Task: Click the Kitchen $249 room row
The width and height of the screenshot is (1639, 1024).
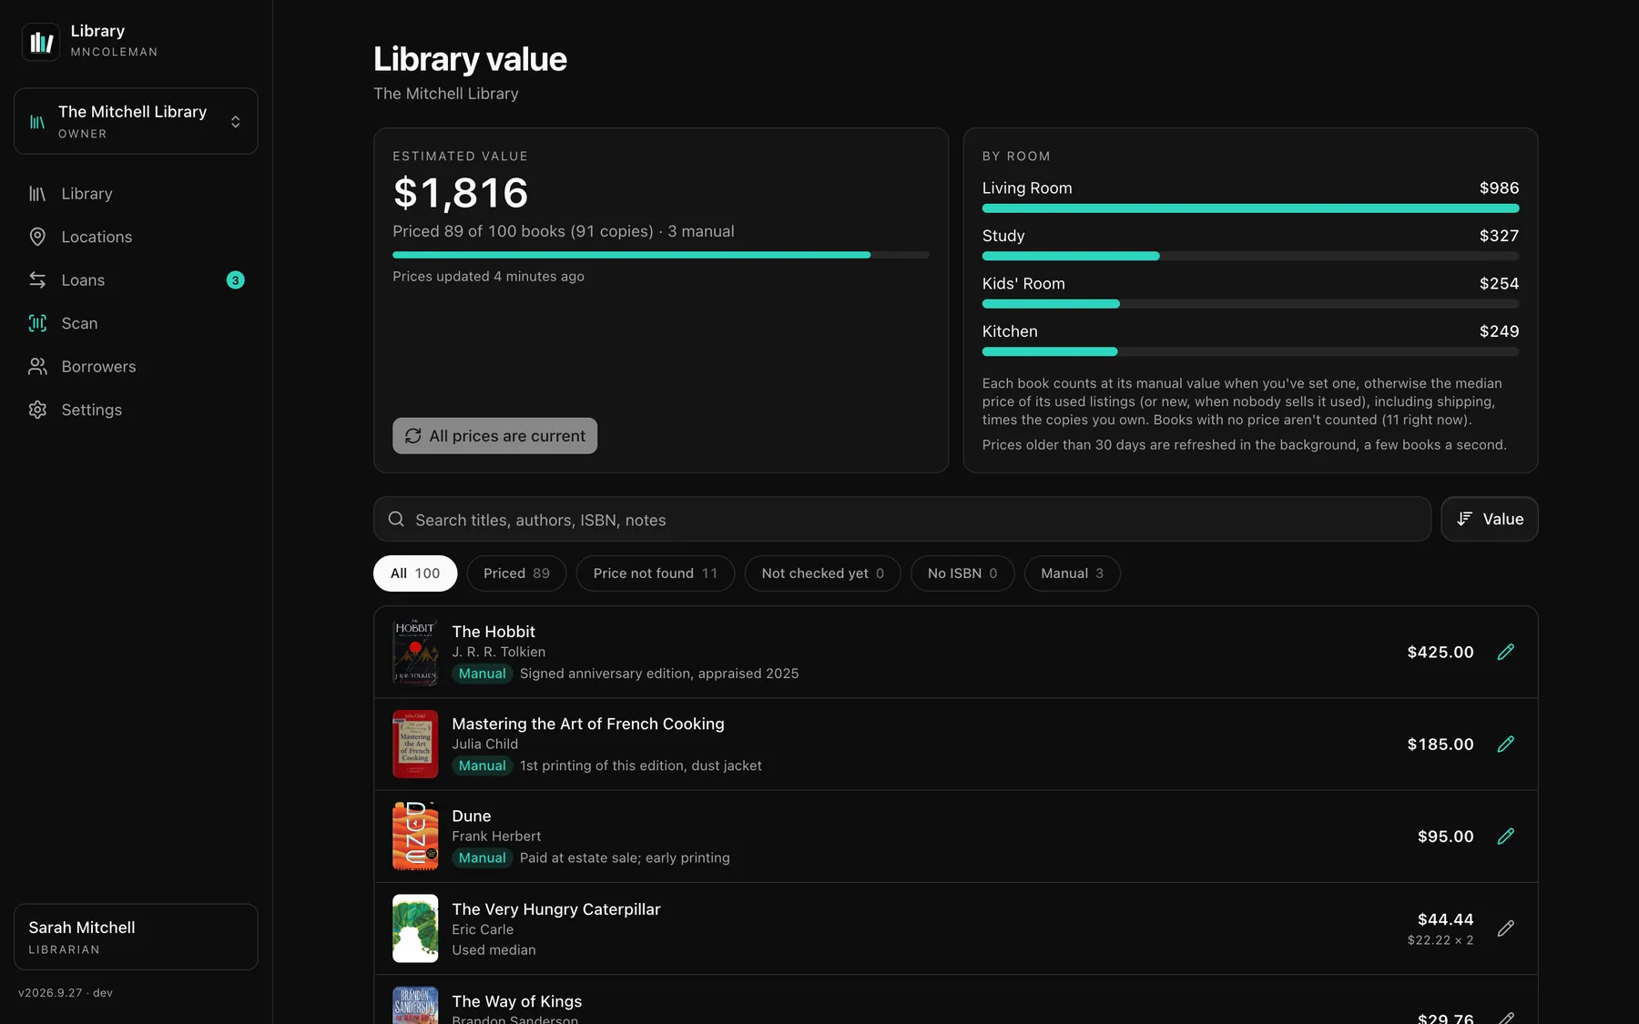Action: pyautogui.click(x=1250, y=340)
